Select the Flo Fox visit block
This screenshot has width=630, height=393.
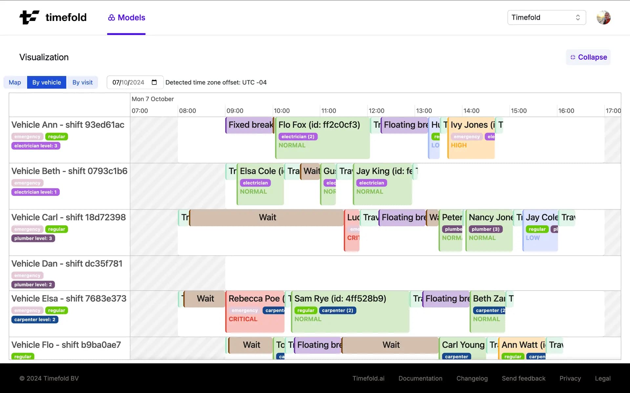pos(322,138)
